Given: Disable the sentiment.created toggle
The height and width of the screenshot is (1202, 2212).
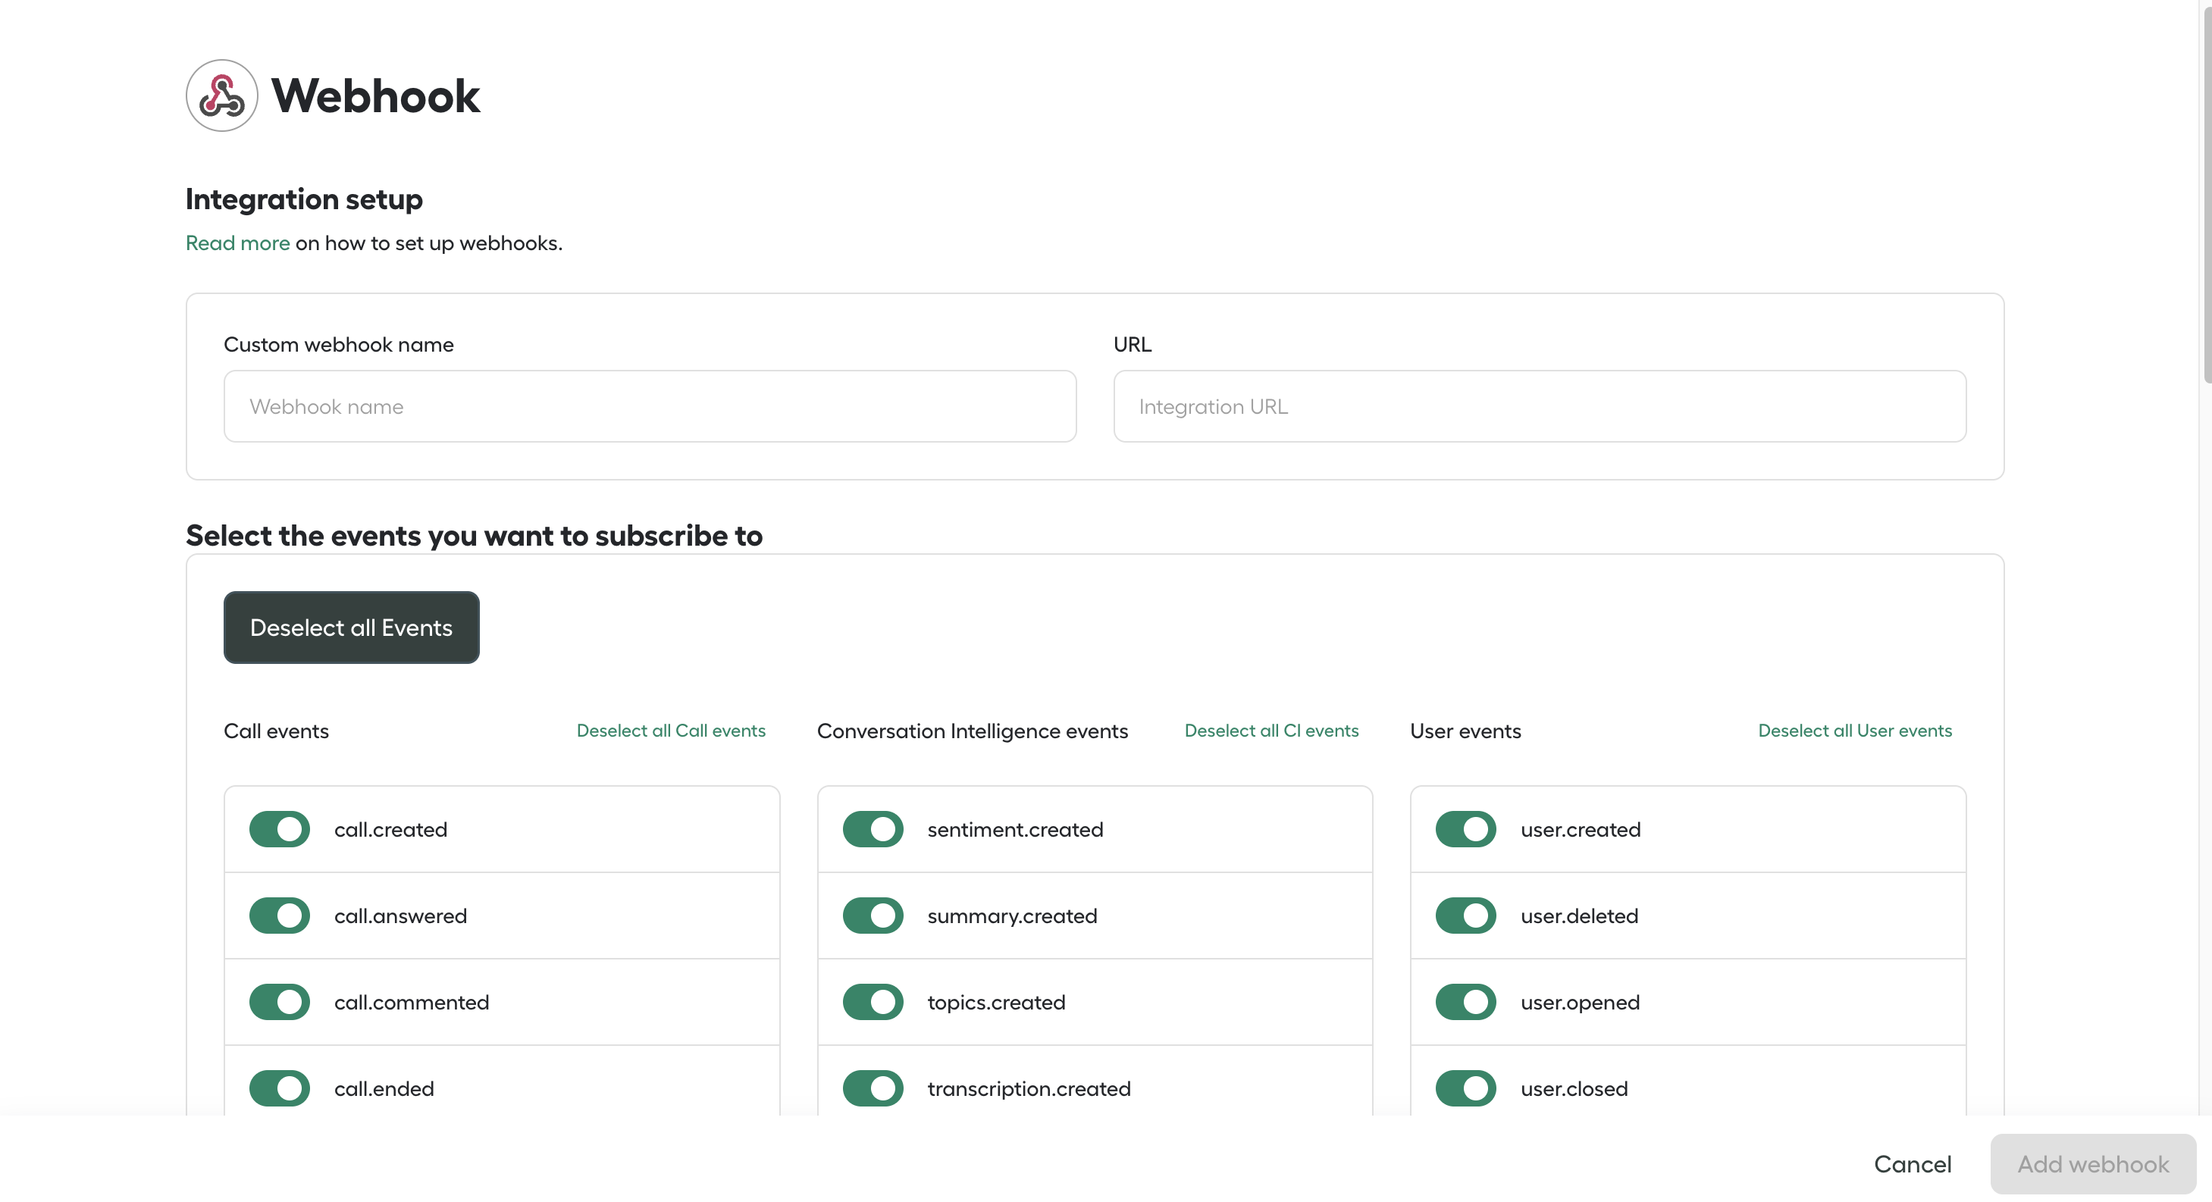Looking at the screenshot, I should point(873,828).
